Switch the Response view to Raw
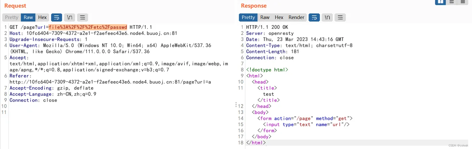The width and height of the screenshot is (472, 149). point(265,17)
